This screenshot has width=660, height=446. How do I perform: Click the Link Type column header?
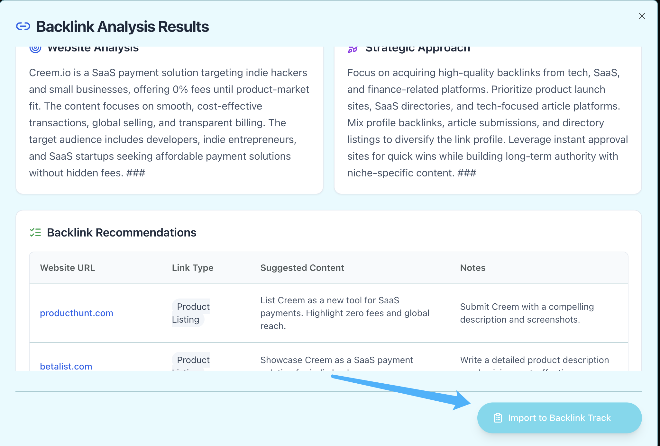[193, 268]
